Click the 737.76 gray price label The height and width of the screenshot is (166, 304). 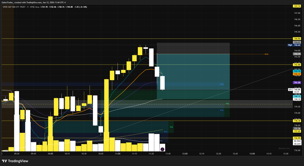[297, 129]
